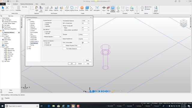Image resolution: width=192 pixels, height=108 pixels.
Task: Select Spot drill radio under Spot drill tool
Action: [x=45, y=33]
